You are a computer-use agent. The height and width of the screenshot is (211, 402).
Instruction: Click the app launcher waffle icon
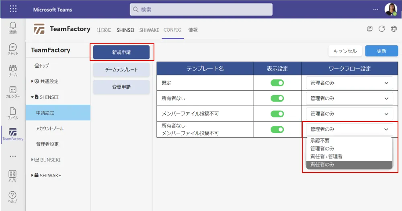pos(13,9)
